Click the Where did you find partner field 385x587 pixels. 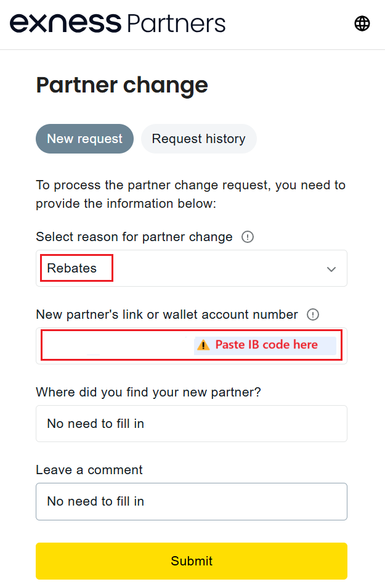191,424
